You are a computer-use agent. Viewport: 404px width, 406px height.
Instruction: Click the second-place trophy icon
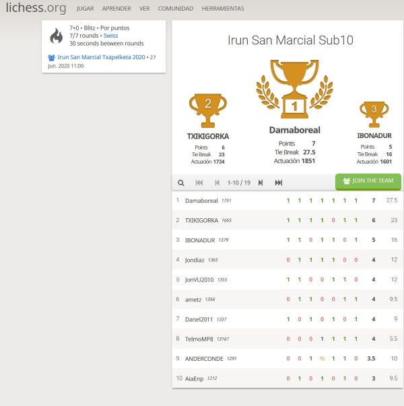coord(207,110)
